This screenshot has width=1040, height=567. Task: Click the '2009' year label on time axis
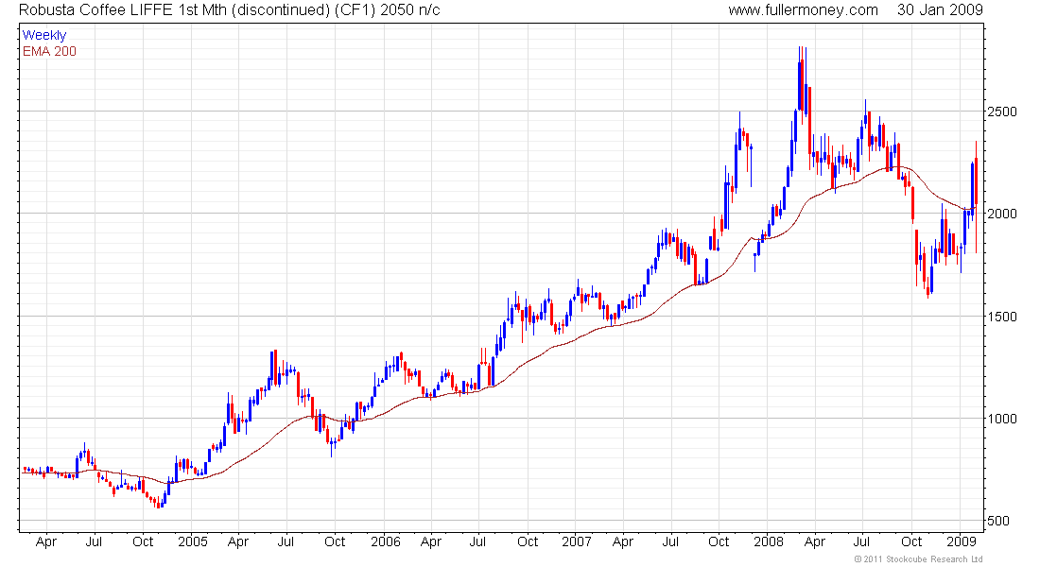(961, 541)
